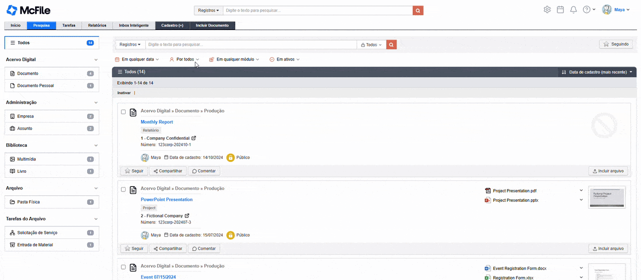Click the Event Registration Form.docx Word icon
This screenshot has height=280, width=641.
tap(488, 268)
